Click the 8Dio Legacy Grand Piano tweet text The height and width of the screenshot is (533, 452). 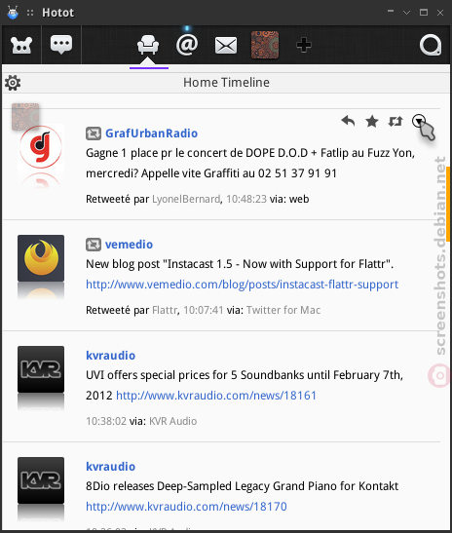(242, 486)
